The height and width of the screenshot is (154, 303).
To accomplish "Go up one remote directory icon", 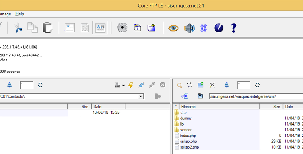I will click(200, 96).
